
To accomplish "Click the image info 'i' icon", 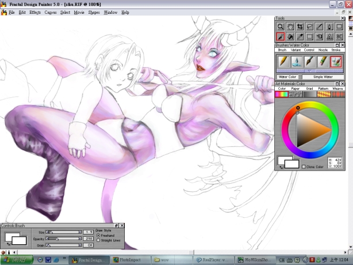I will 9,252.
